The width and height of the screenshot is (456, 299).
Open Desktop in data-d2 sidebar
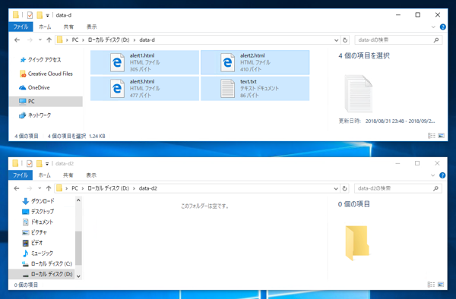point(38,211)
